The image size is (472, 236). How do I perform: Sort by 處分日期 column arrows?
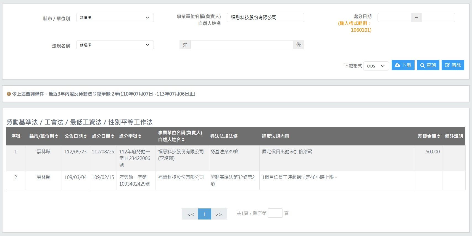coord(112,136)
